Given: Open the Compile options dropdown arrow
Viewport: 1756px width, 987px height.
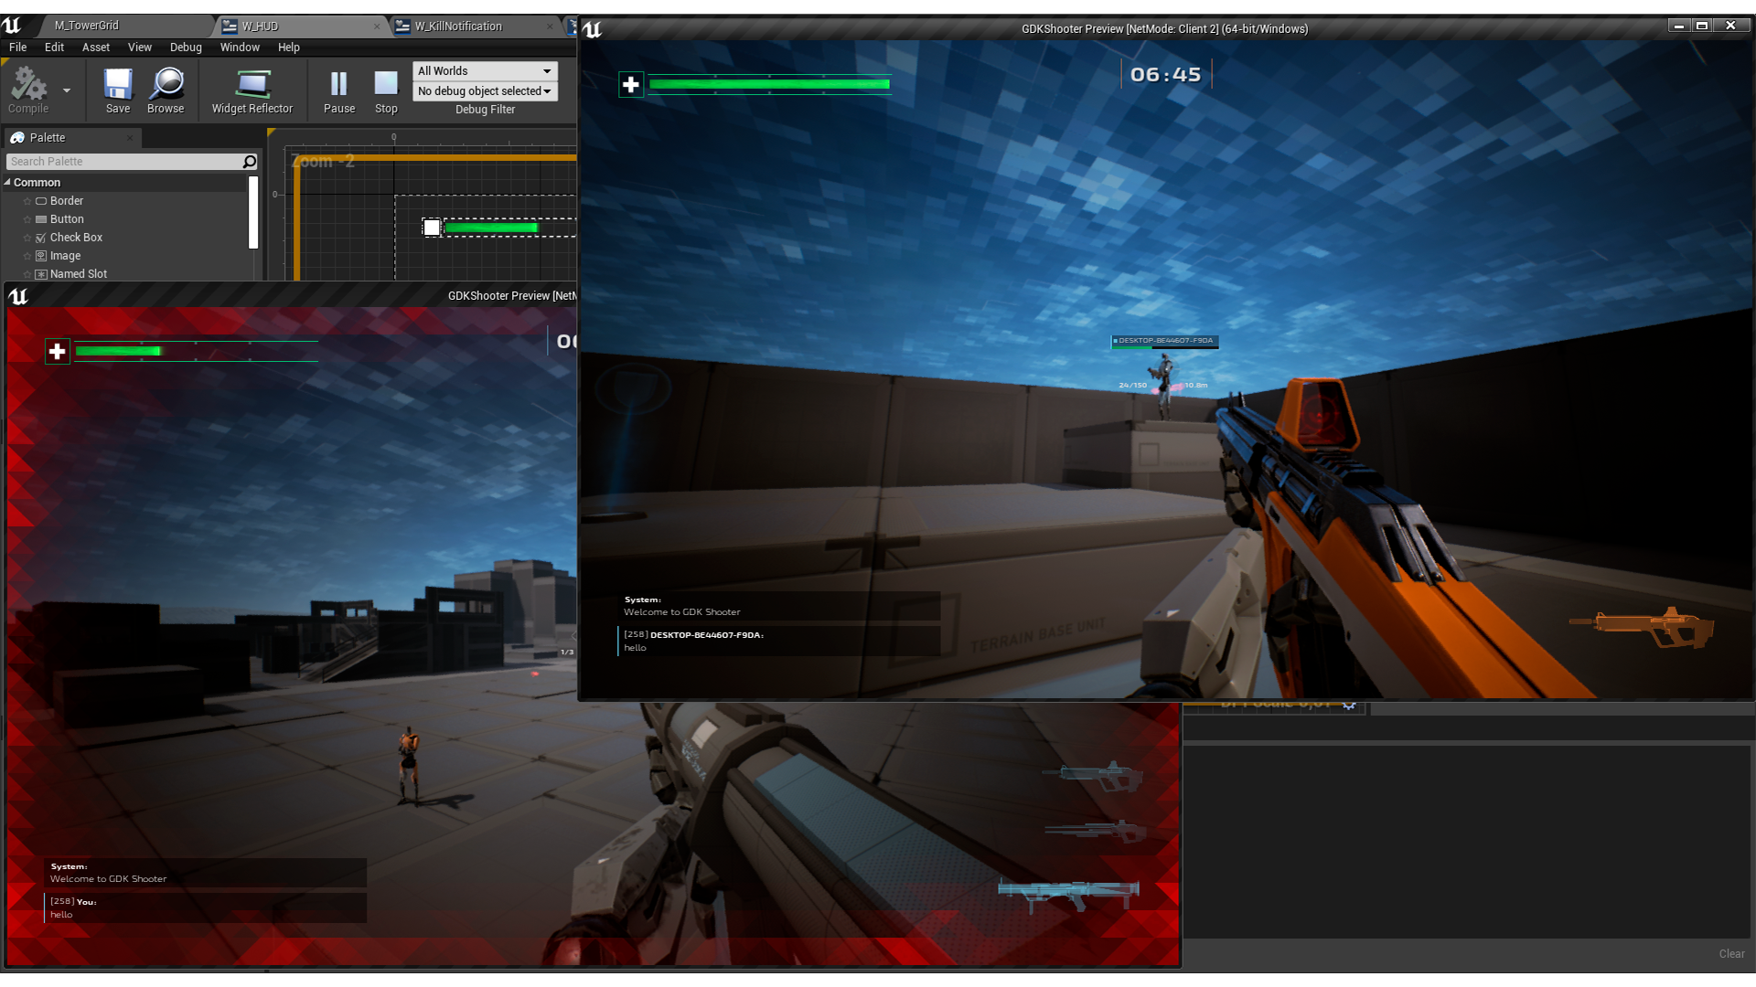Looking at the screenshot, I should click(65, 90).
